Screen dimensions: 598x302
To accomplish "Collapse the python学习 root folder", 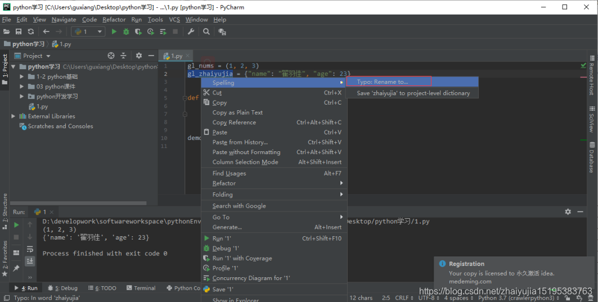I will point(14,67).
